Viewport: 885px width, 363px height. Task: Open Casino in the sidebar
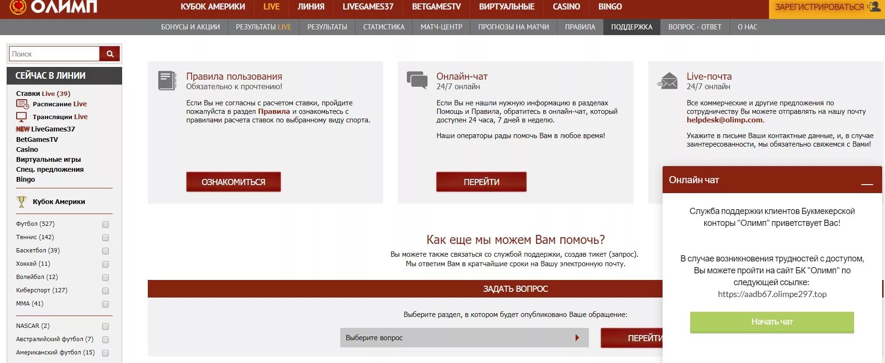pyautogui.click(x=27, y=149)
